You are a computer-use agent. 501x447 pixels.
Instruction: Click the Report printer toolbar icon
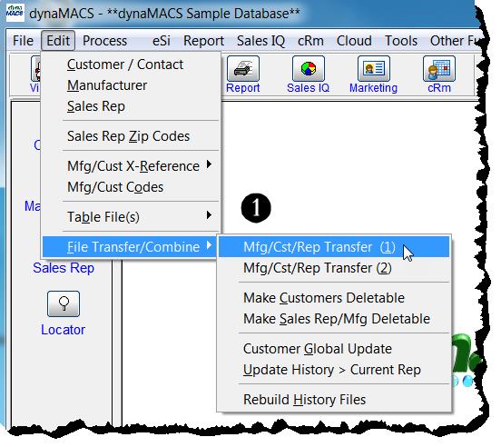point(243,68)
